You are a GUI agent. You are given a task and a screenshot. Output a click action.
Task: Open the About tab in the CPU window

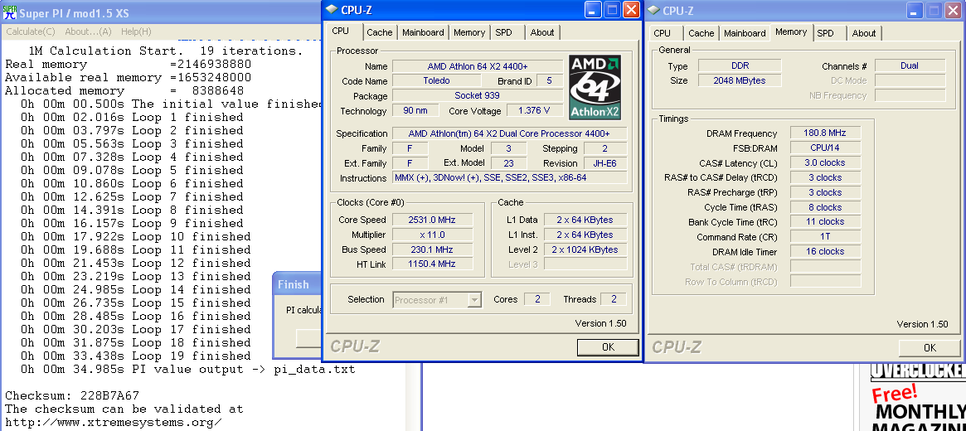coord(542,32)
